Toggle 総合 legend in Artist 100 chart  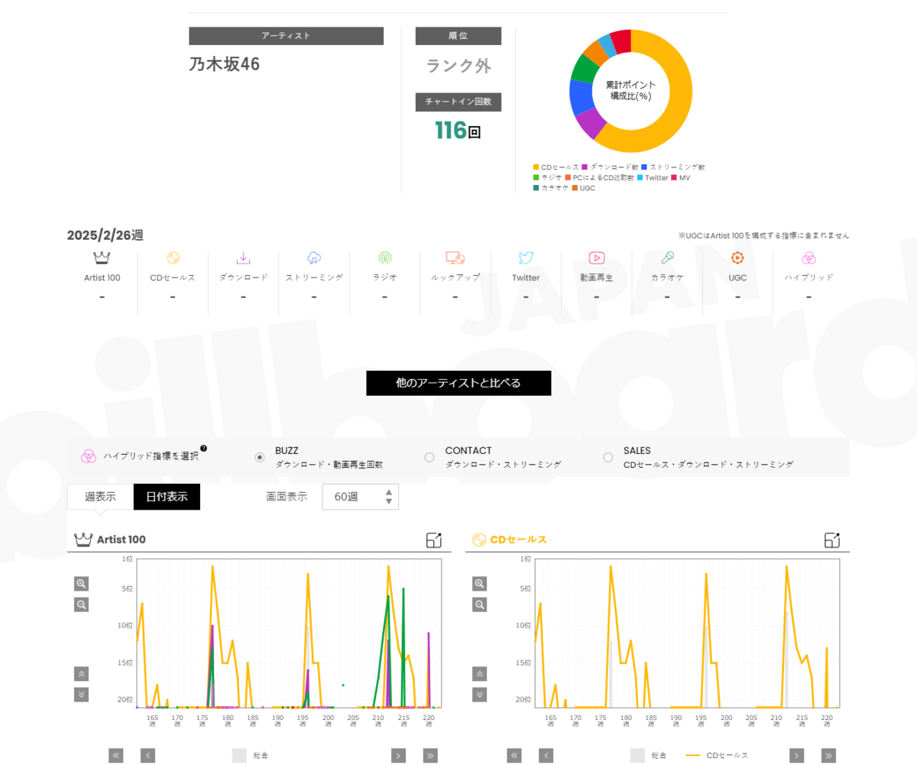[x=250, y=756]
